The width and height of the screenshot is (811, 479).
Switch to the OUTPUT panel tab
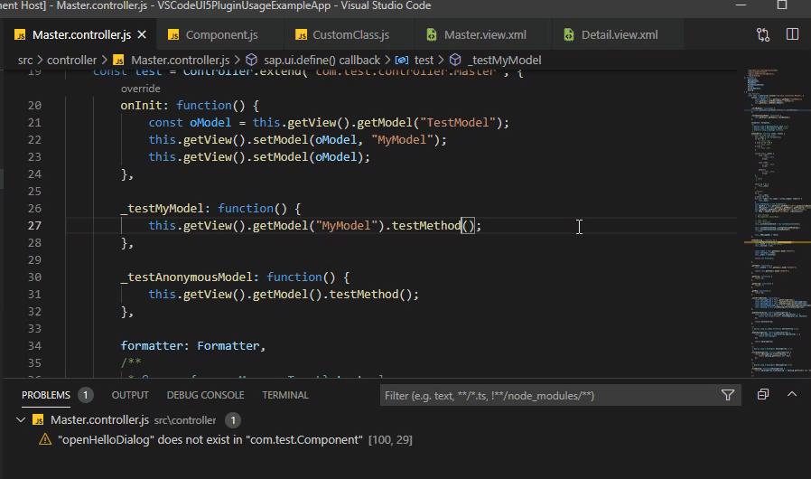(130, 395)
